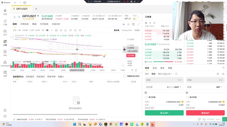Screen dimensions: 227x127
Task: Click the horizontal scrollbar under orders table
Action: [x=55, y=114]
